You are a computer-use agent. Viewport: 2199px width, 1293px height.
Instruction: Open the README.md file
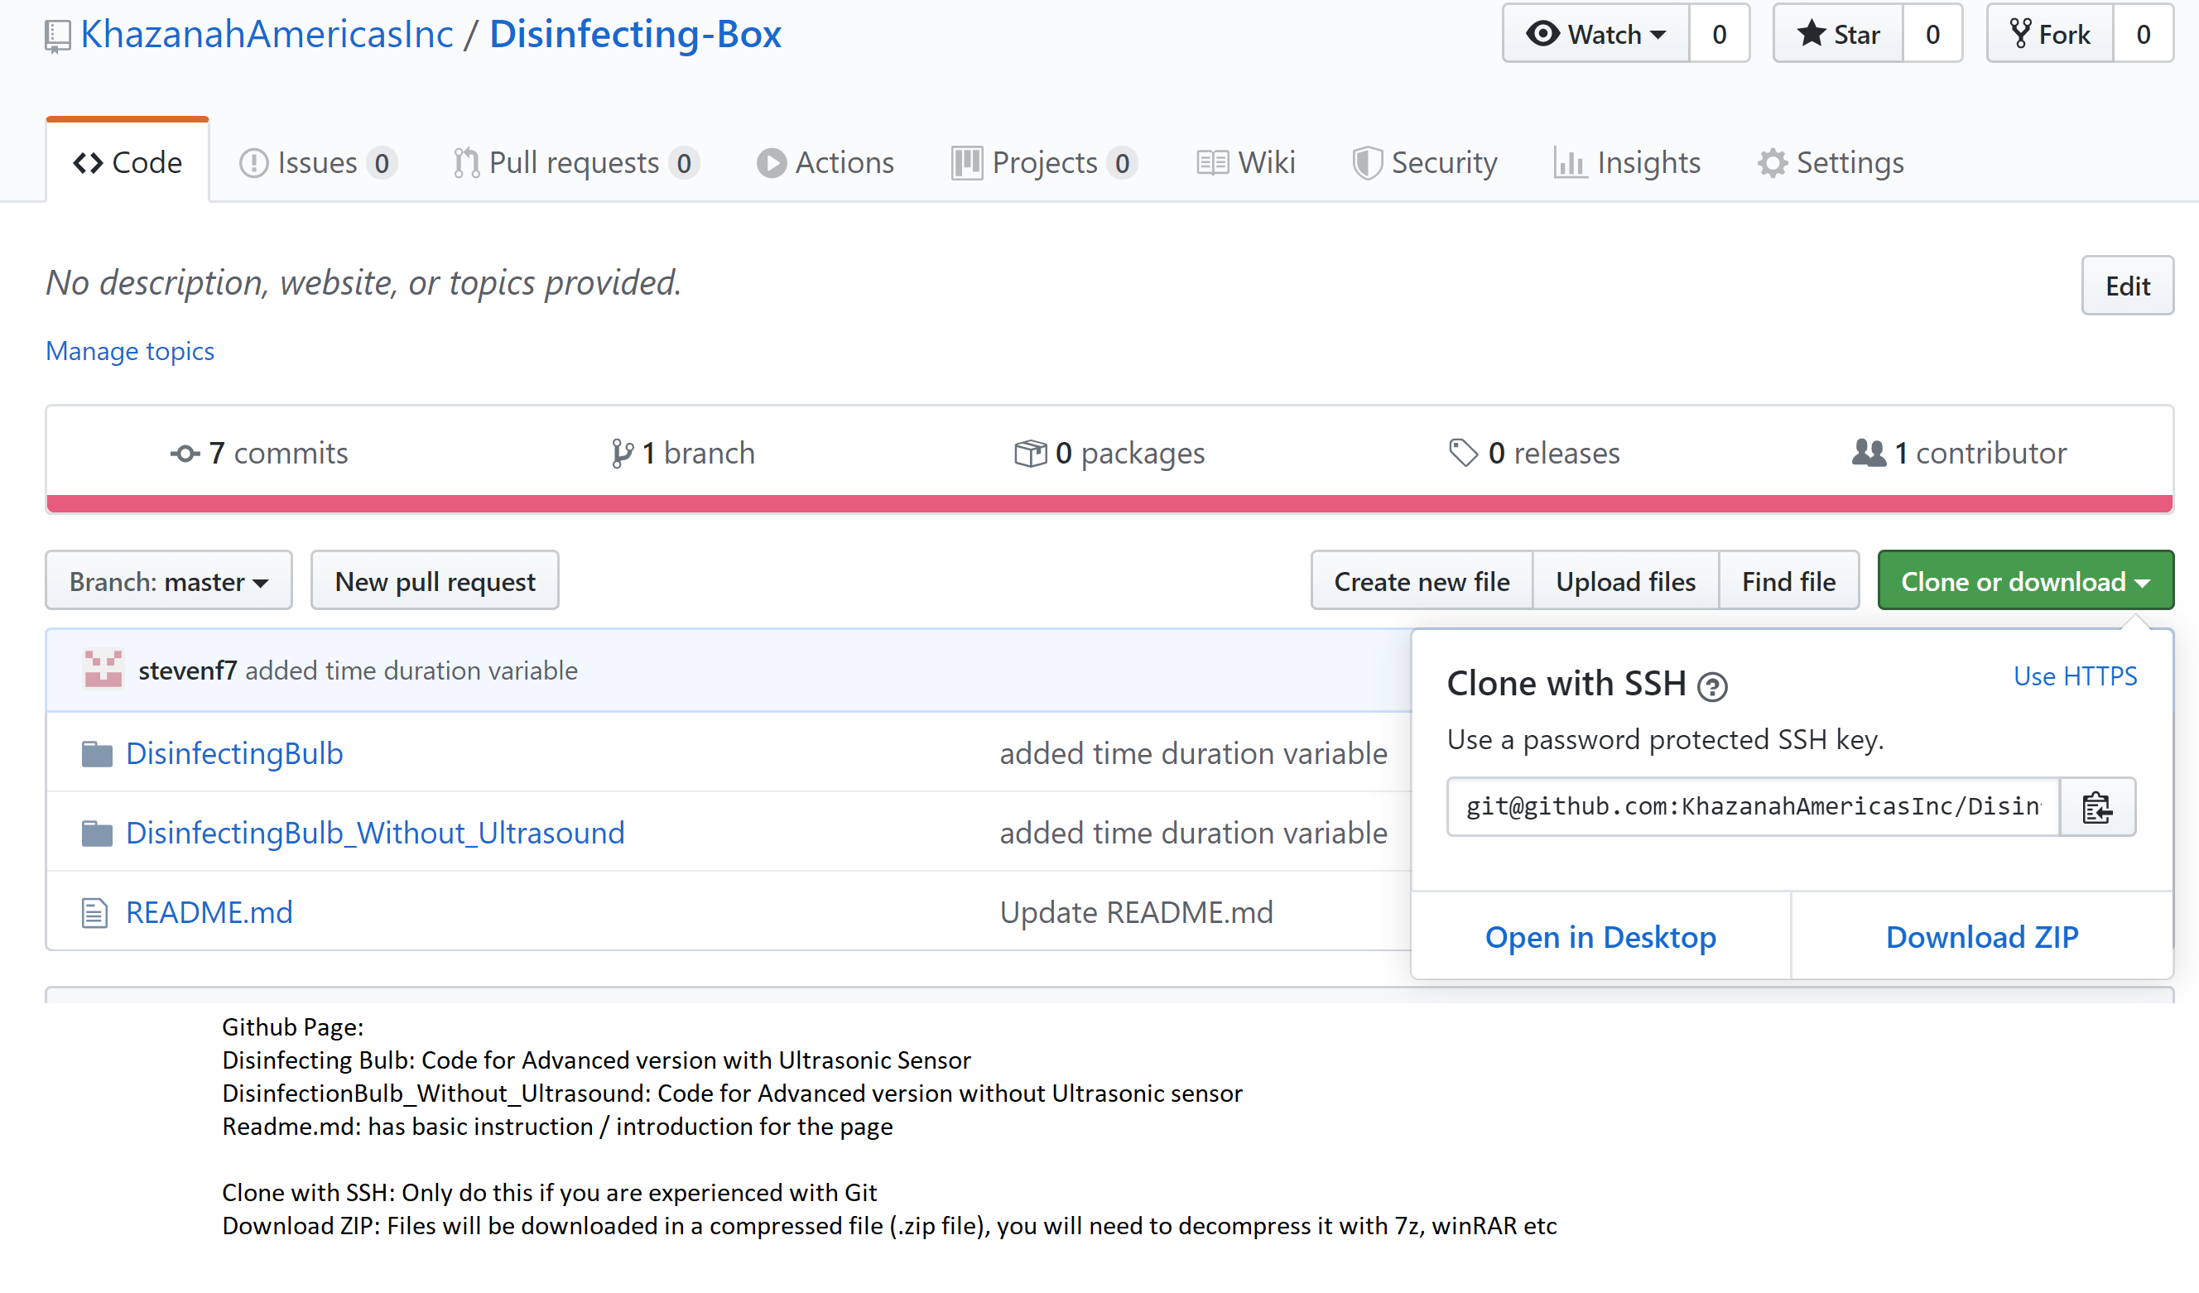click(209, 912)
